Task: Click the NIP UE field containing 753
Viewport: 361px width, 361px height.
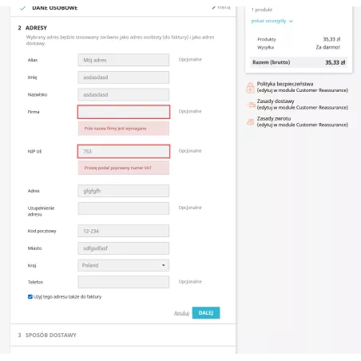Action: (x=124, y=152)
